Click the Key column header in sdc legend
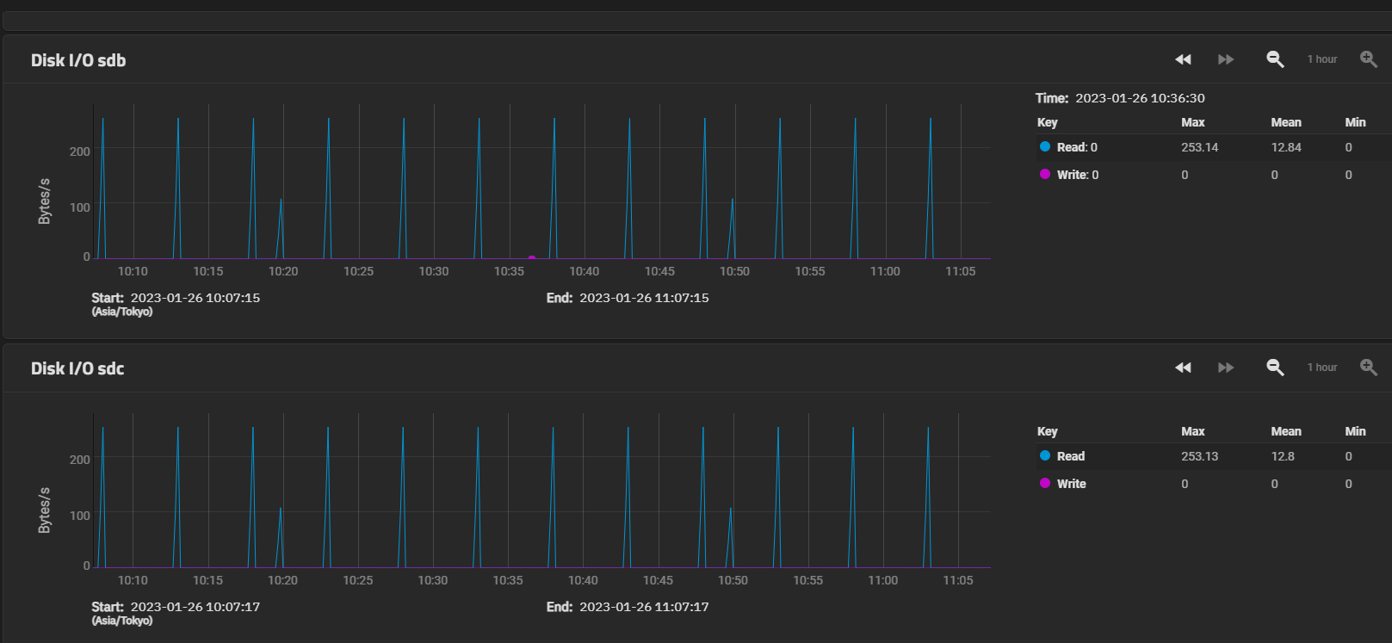Image resolution: width=1392 pixels, height=643 pixels. pos(1048,431)
